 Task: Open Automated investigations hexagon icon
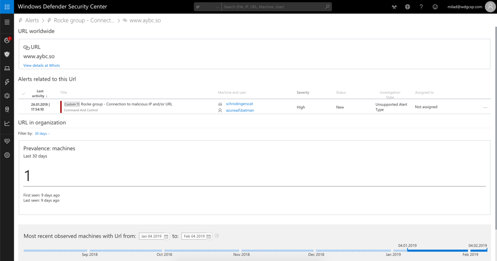coord(7,96)
